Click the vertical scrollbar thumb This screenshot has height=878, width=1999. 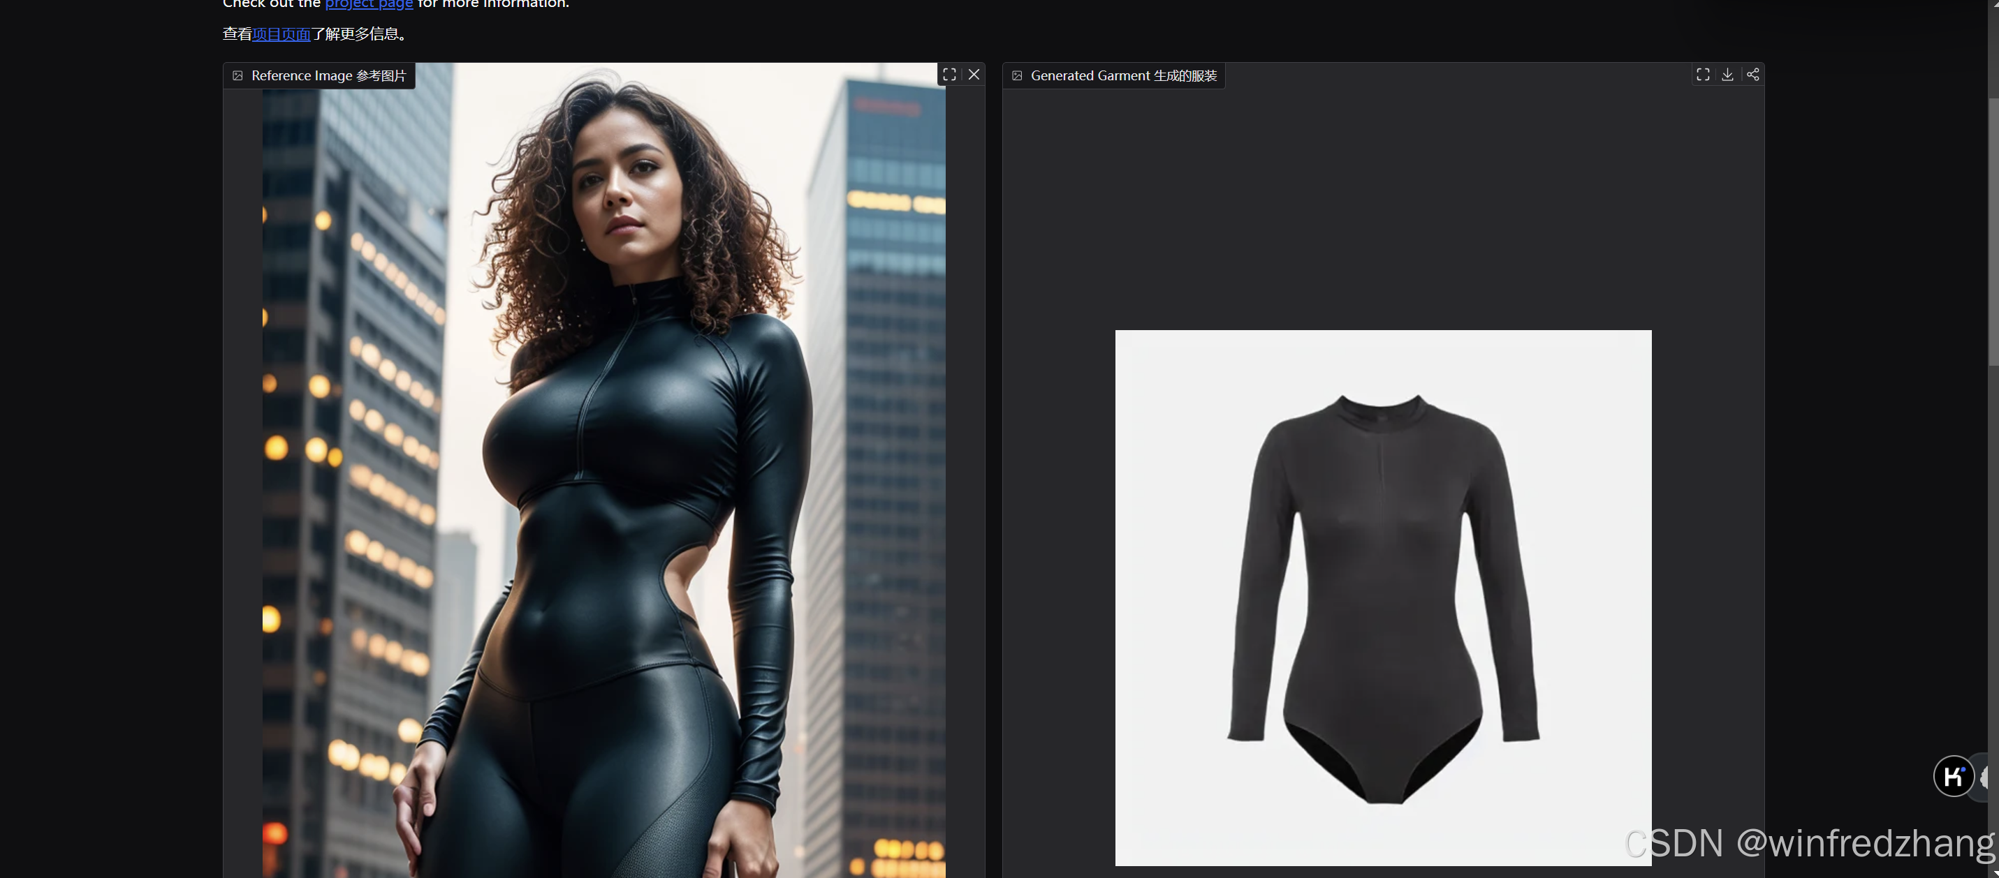1993,232
